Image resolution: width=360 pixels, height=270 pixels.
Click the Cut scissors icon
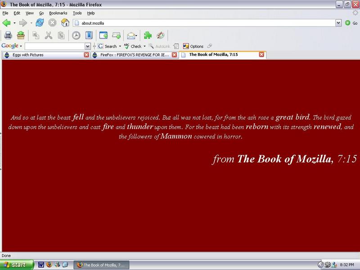coord(48,35)
